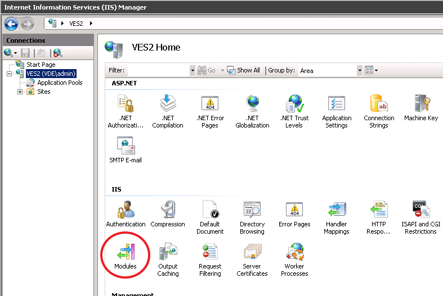Open the view mode dropdown

pos(372,70)
